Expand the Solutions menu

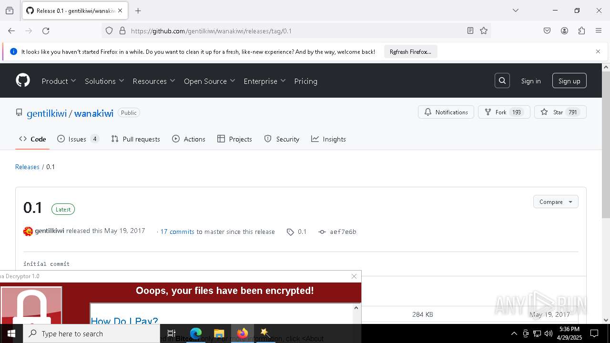pyautogui.click(x=104, y=81)
